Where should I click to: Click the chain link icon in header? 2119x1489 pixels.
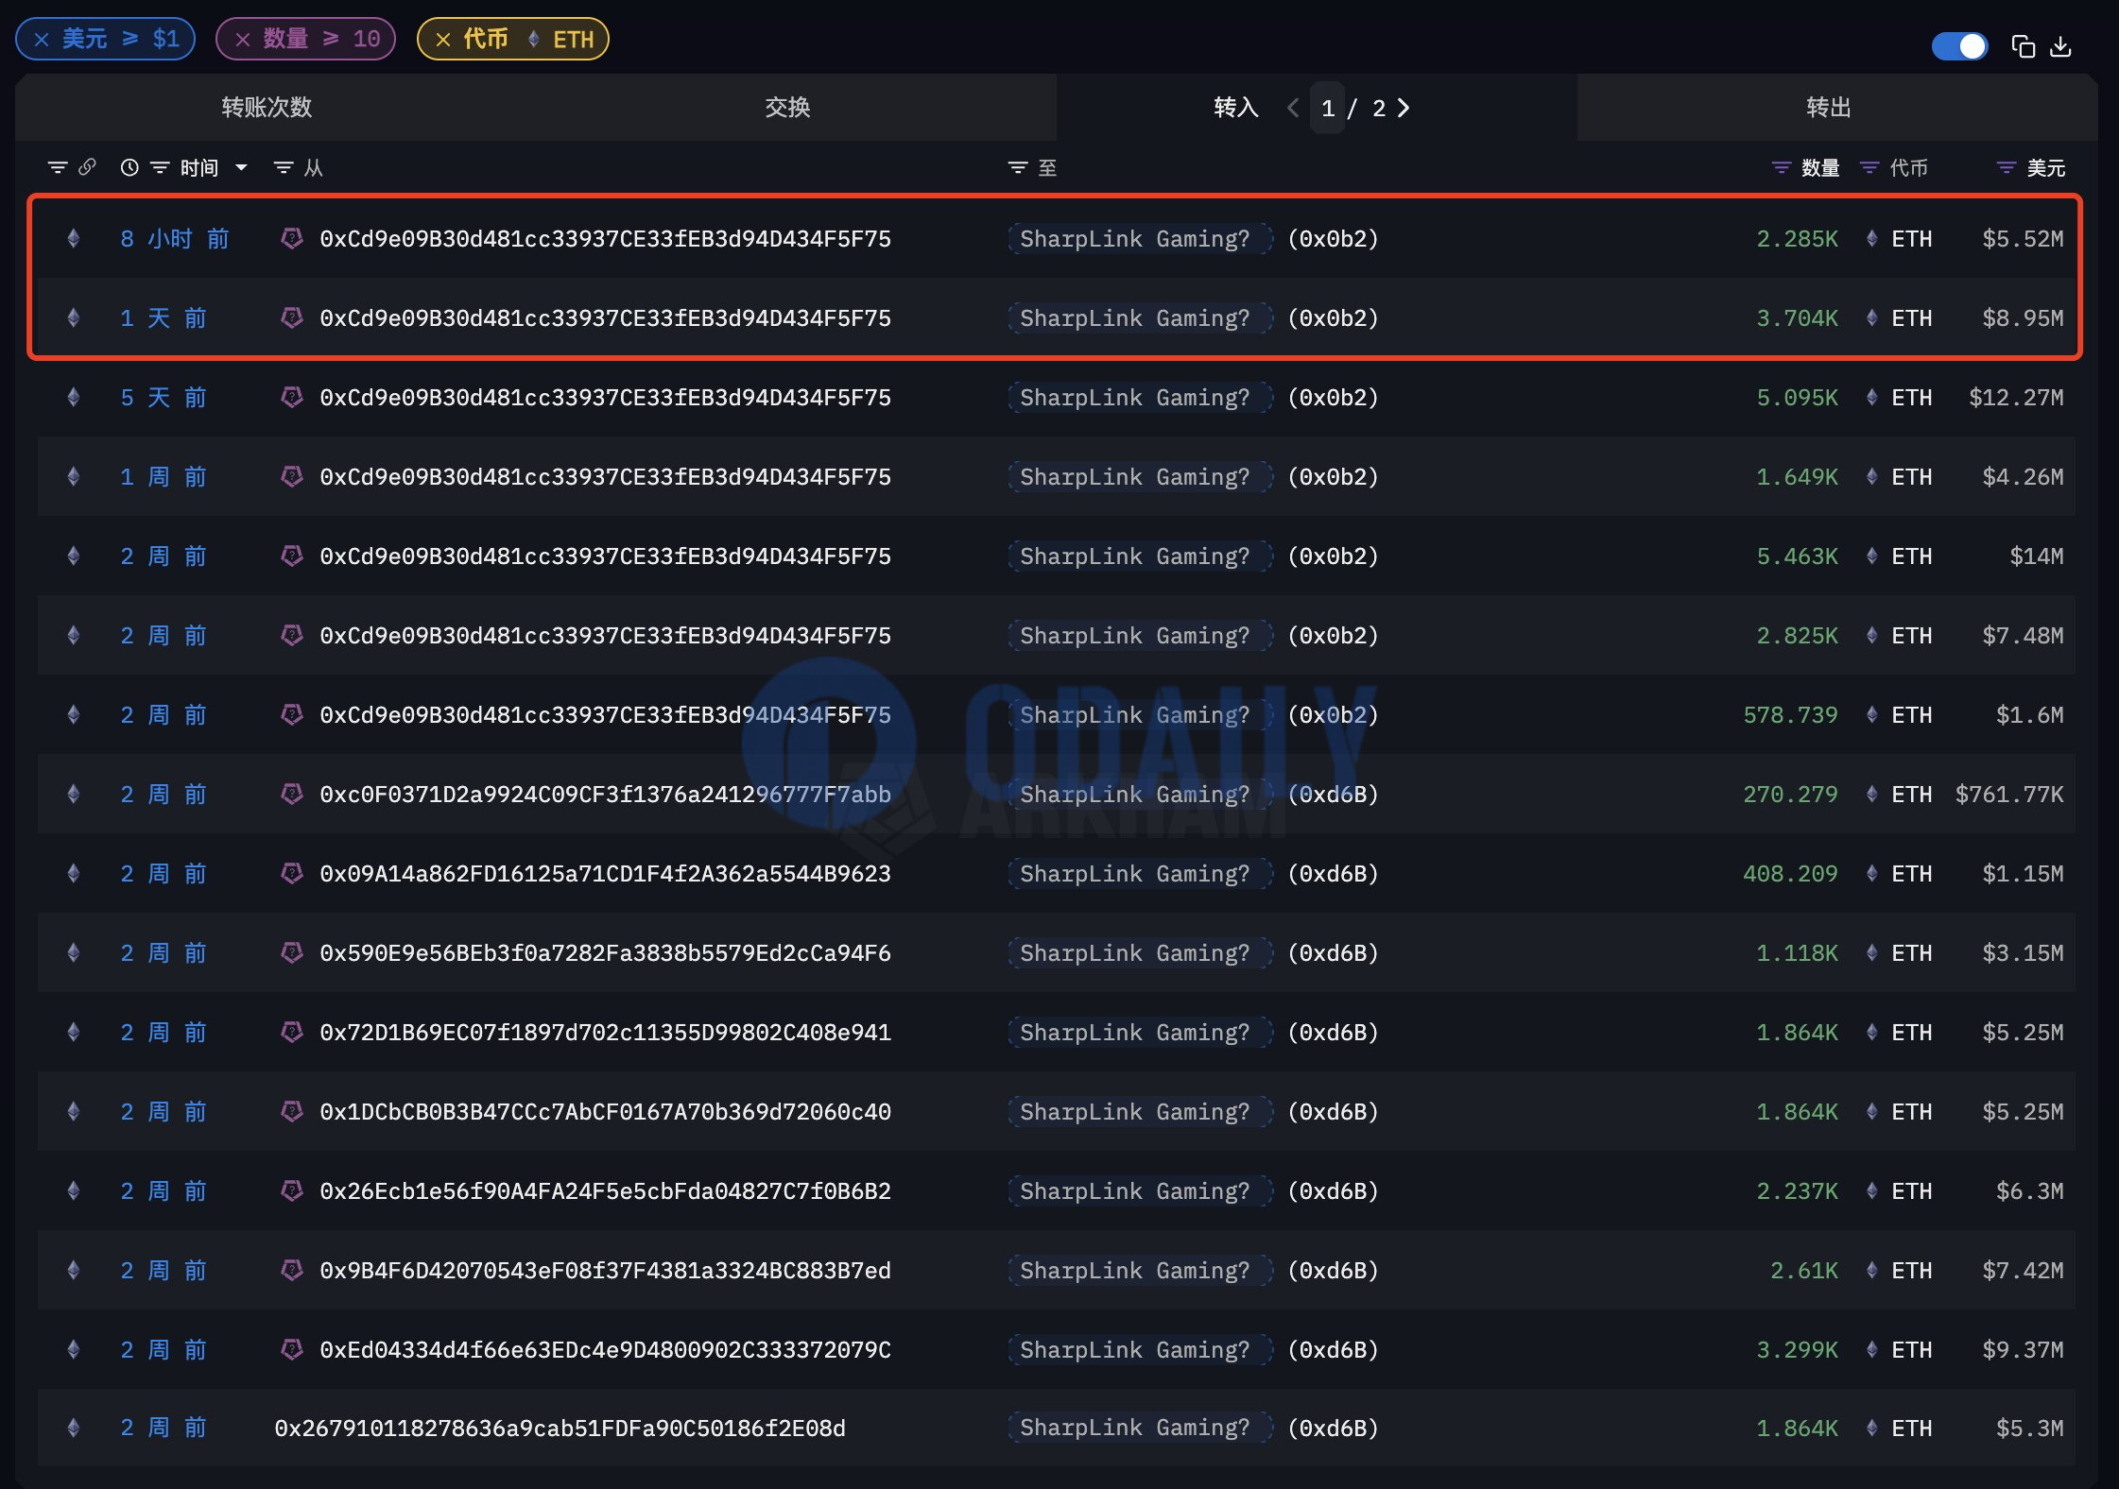pyautogui.click(x=87, y=167)
